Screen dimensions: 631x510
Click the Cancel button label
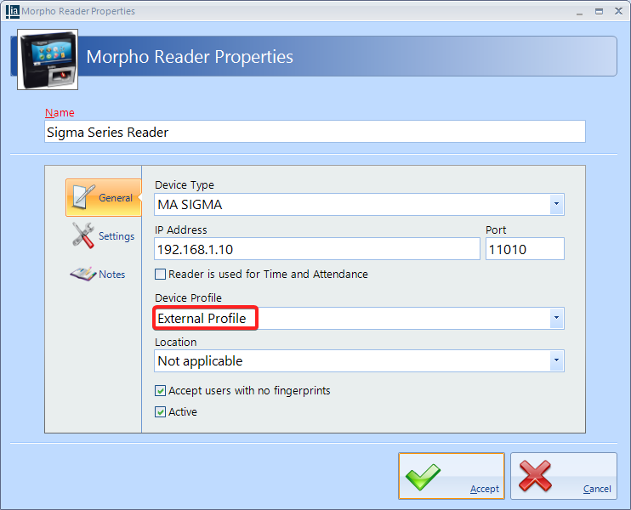click(x=597, y=489)
